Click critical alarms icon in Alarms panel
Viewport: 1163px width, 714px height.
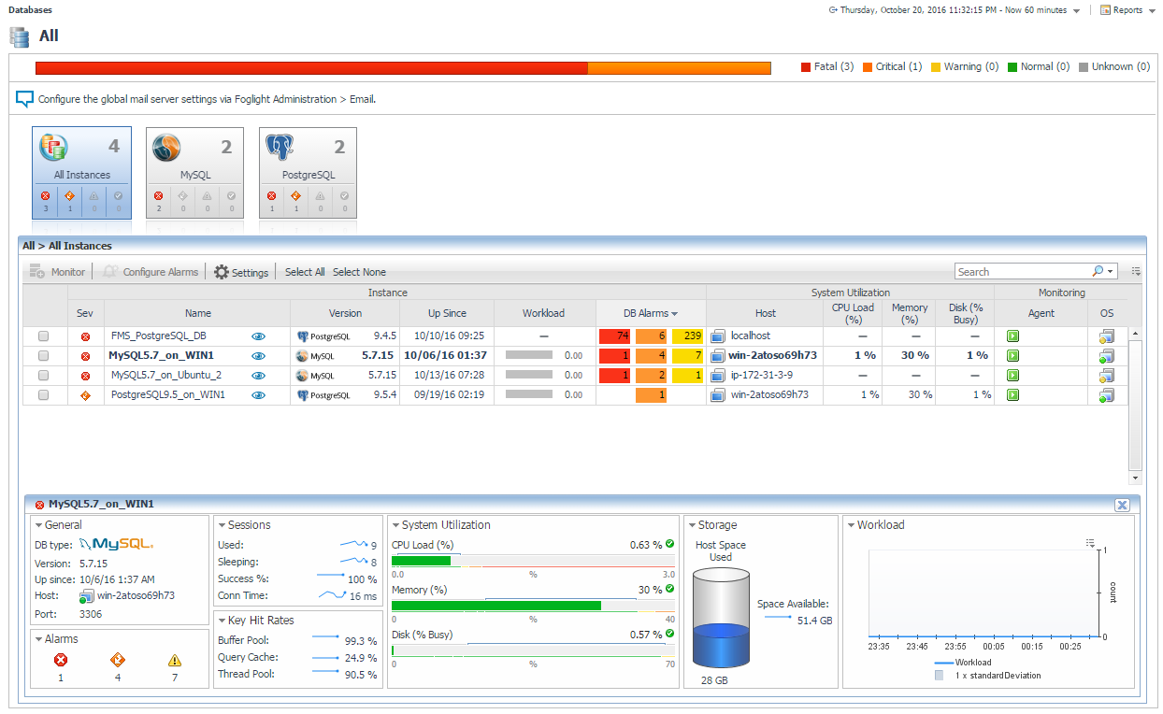pyautogui.click(x=118, y=660)
